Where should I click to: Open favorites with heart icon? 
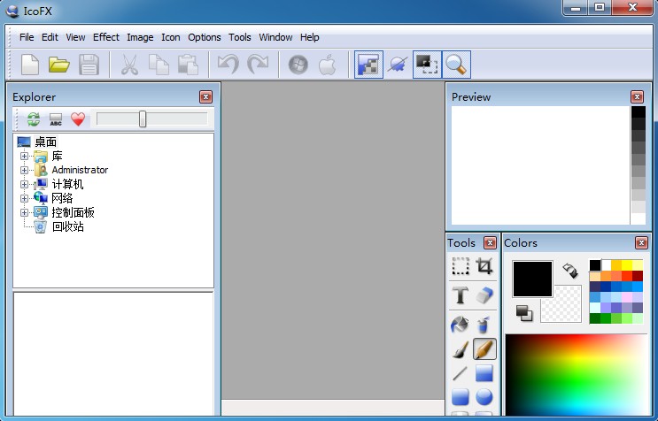coord(78,119)
